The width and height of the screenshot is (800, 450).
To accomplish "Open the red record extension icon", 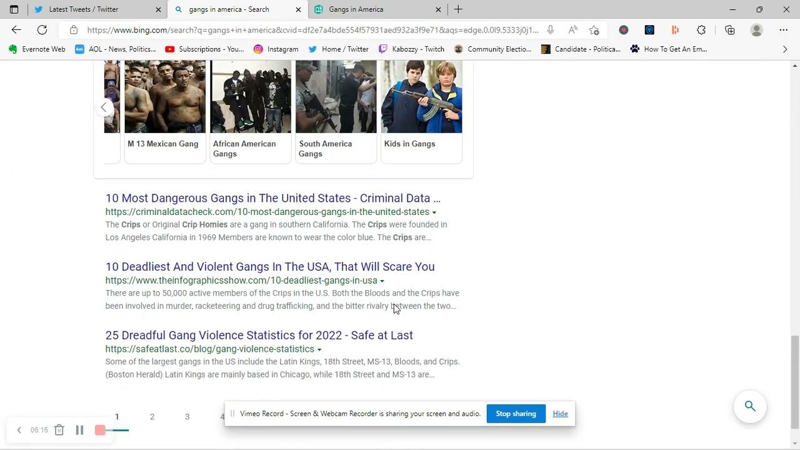I will 623,30.
